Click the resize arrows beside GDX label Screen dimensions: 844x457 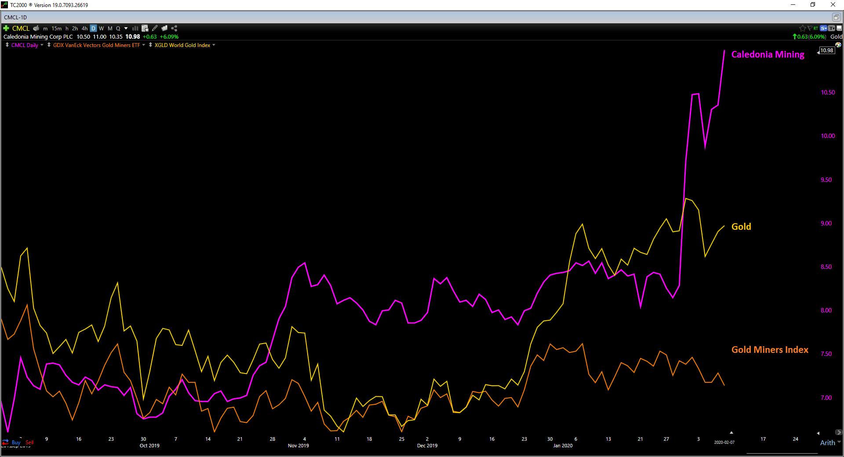49,45
